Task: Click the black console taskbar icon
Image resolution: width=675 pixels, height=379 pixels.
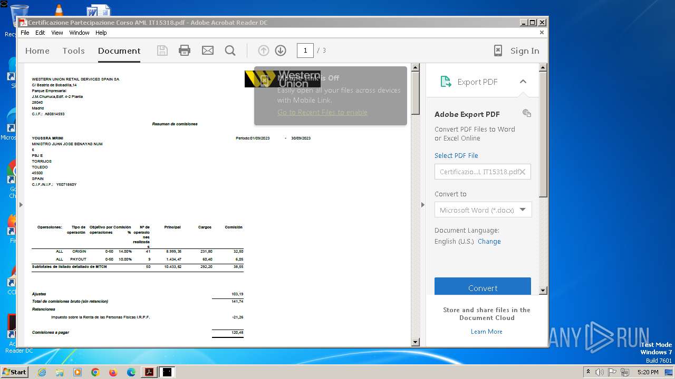Action: click(x=167, y=372)
